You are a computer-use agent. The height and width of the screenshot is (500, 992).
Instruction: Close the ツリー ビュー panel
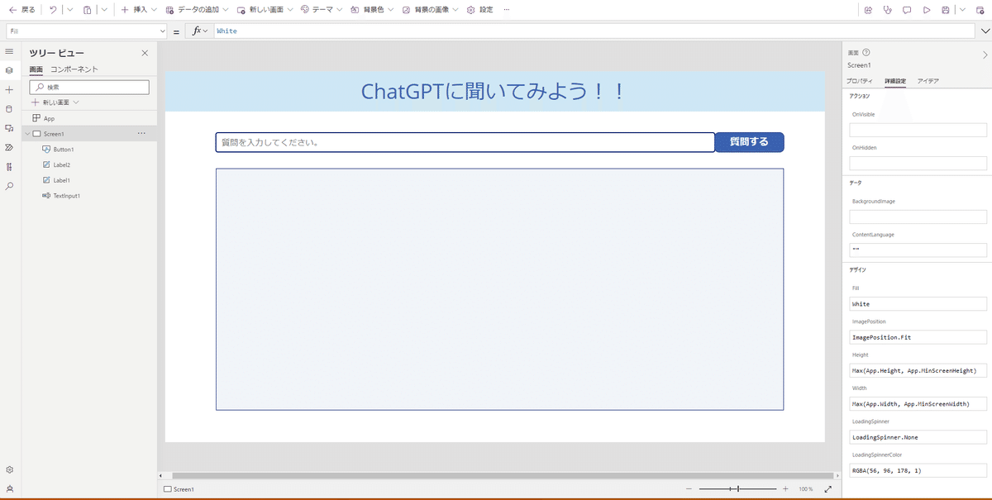145,53
